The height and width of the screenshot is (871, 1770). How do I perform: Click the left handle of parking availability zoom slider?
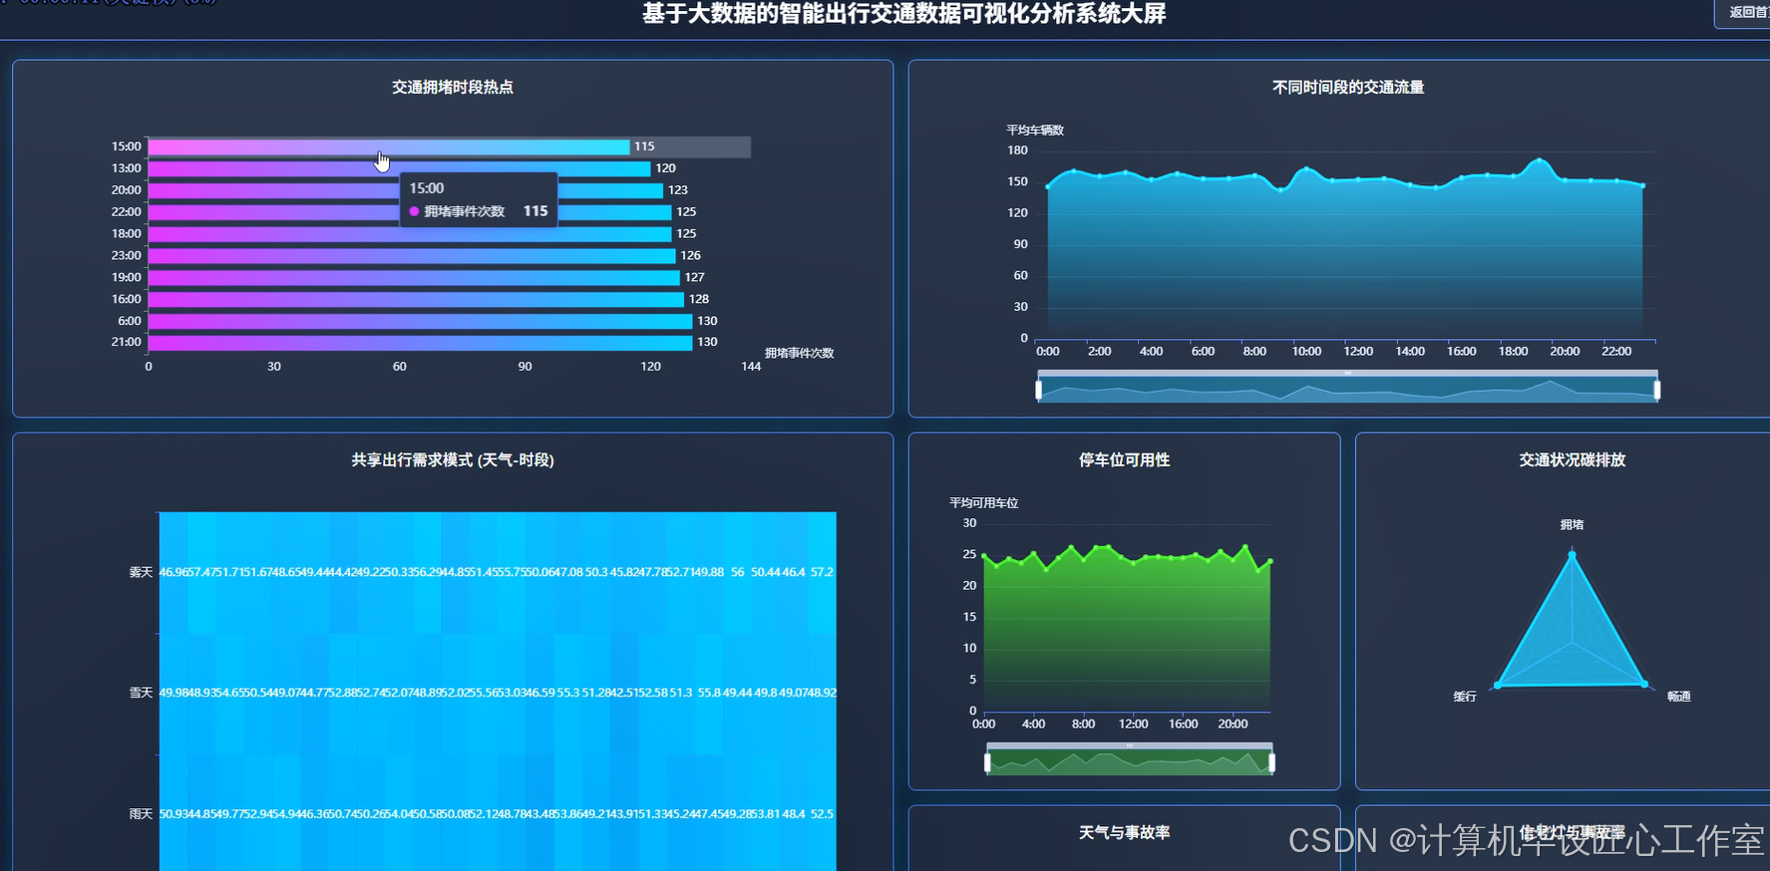(x=987, y=762)
